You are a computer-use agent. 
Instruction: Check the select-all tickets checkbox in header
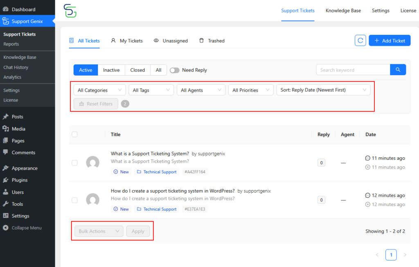[x=74, y=135]
